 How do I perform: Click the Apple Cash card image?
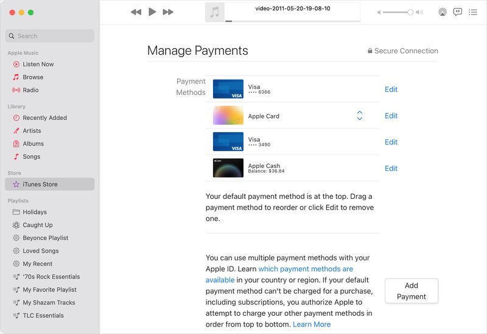pos(228,168)
